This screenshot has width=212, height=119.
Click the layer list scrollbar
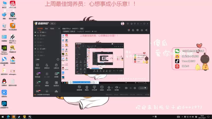pos(60,42)
